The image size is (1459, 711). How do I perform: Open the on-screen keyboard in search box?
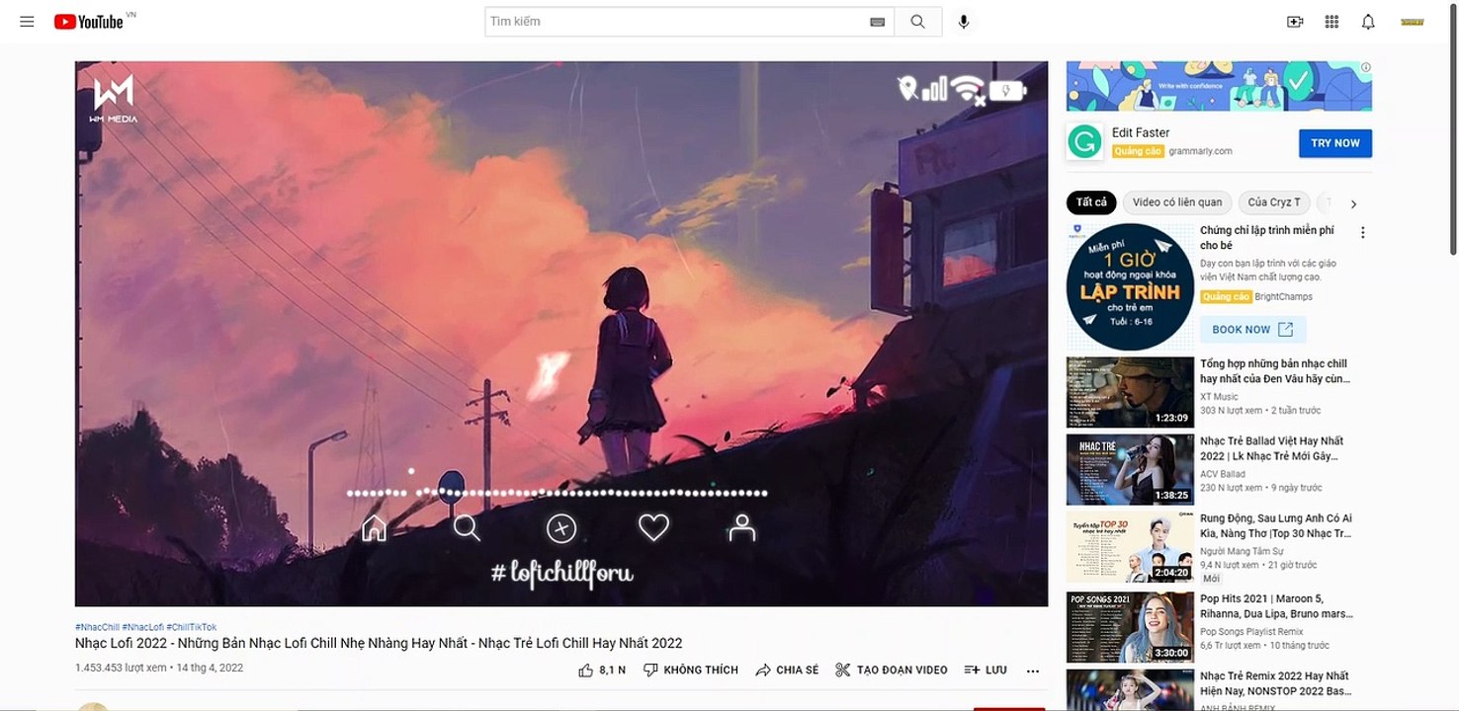pos(877,22)
